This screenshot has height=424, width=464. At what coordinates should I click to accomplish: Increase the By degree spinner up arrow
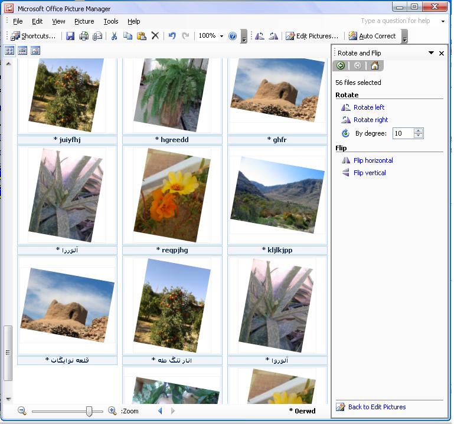[x=418, y=131]
